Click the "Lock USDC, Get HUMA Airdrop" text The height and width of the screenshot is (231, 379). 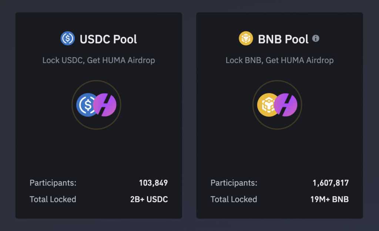[98, 60]
